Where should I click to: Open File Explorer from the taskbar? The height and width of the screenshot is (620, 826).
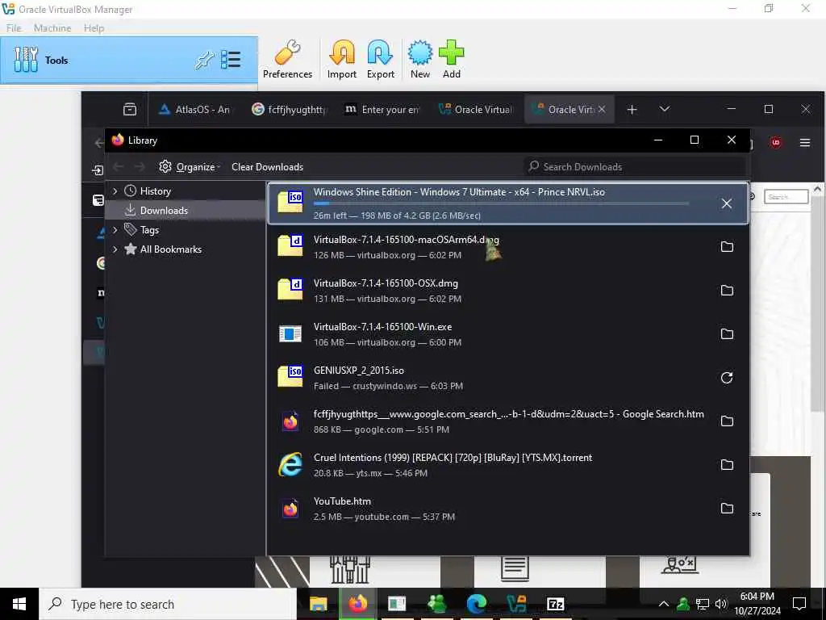(318, 604)
